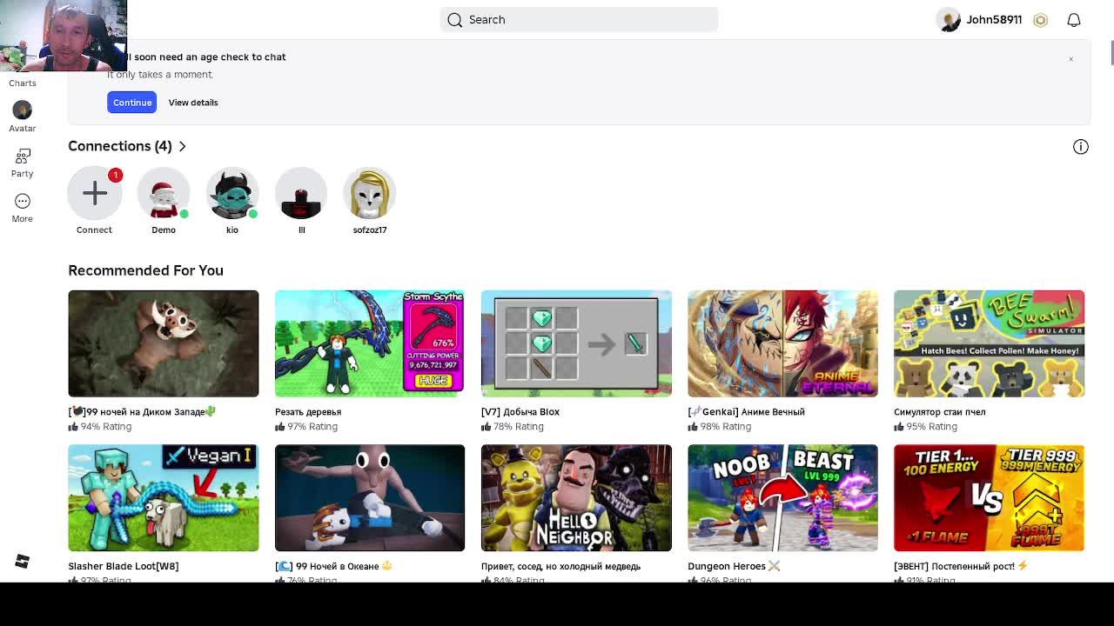The width and height of the screenshot is (1114, 626).
Task: Focus the Search input field
Action: coord(579,20)
